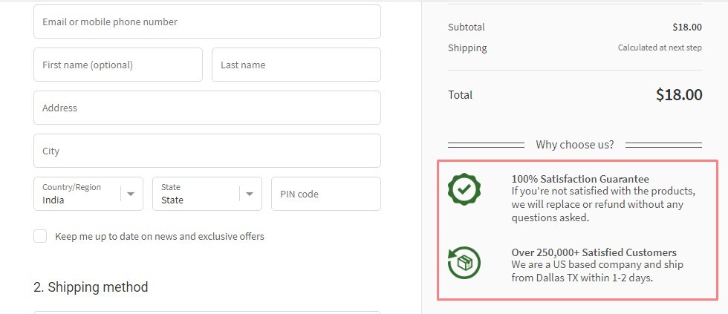Click the $18.00 total amount
728x314 pixels.
click(x=678, y=95)
